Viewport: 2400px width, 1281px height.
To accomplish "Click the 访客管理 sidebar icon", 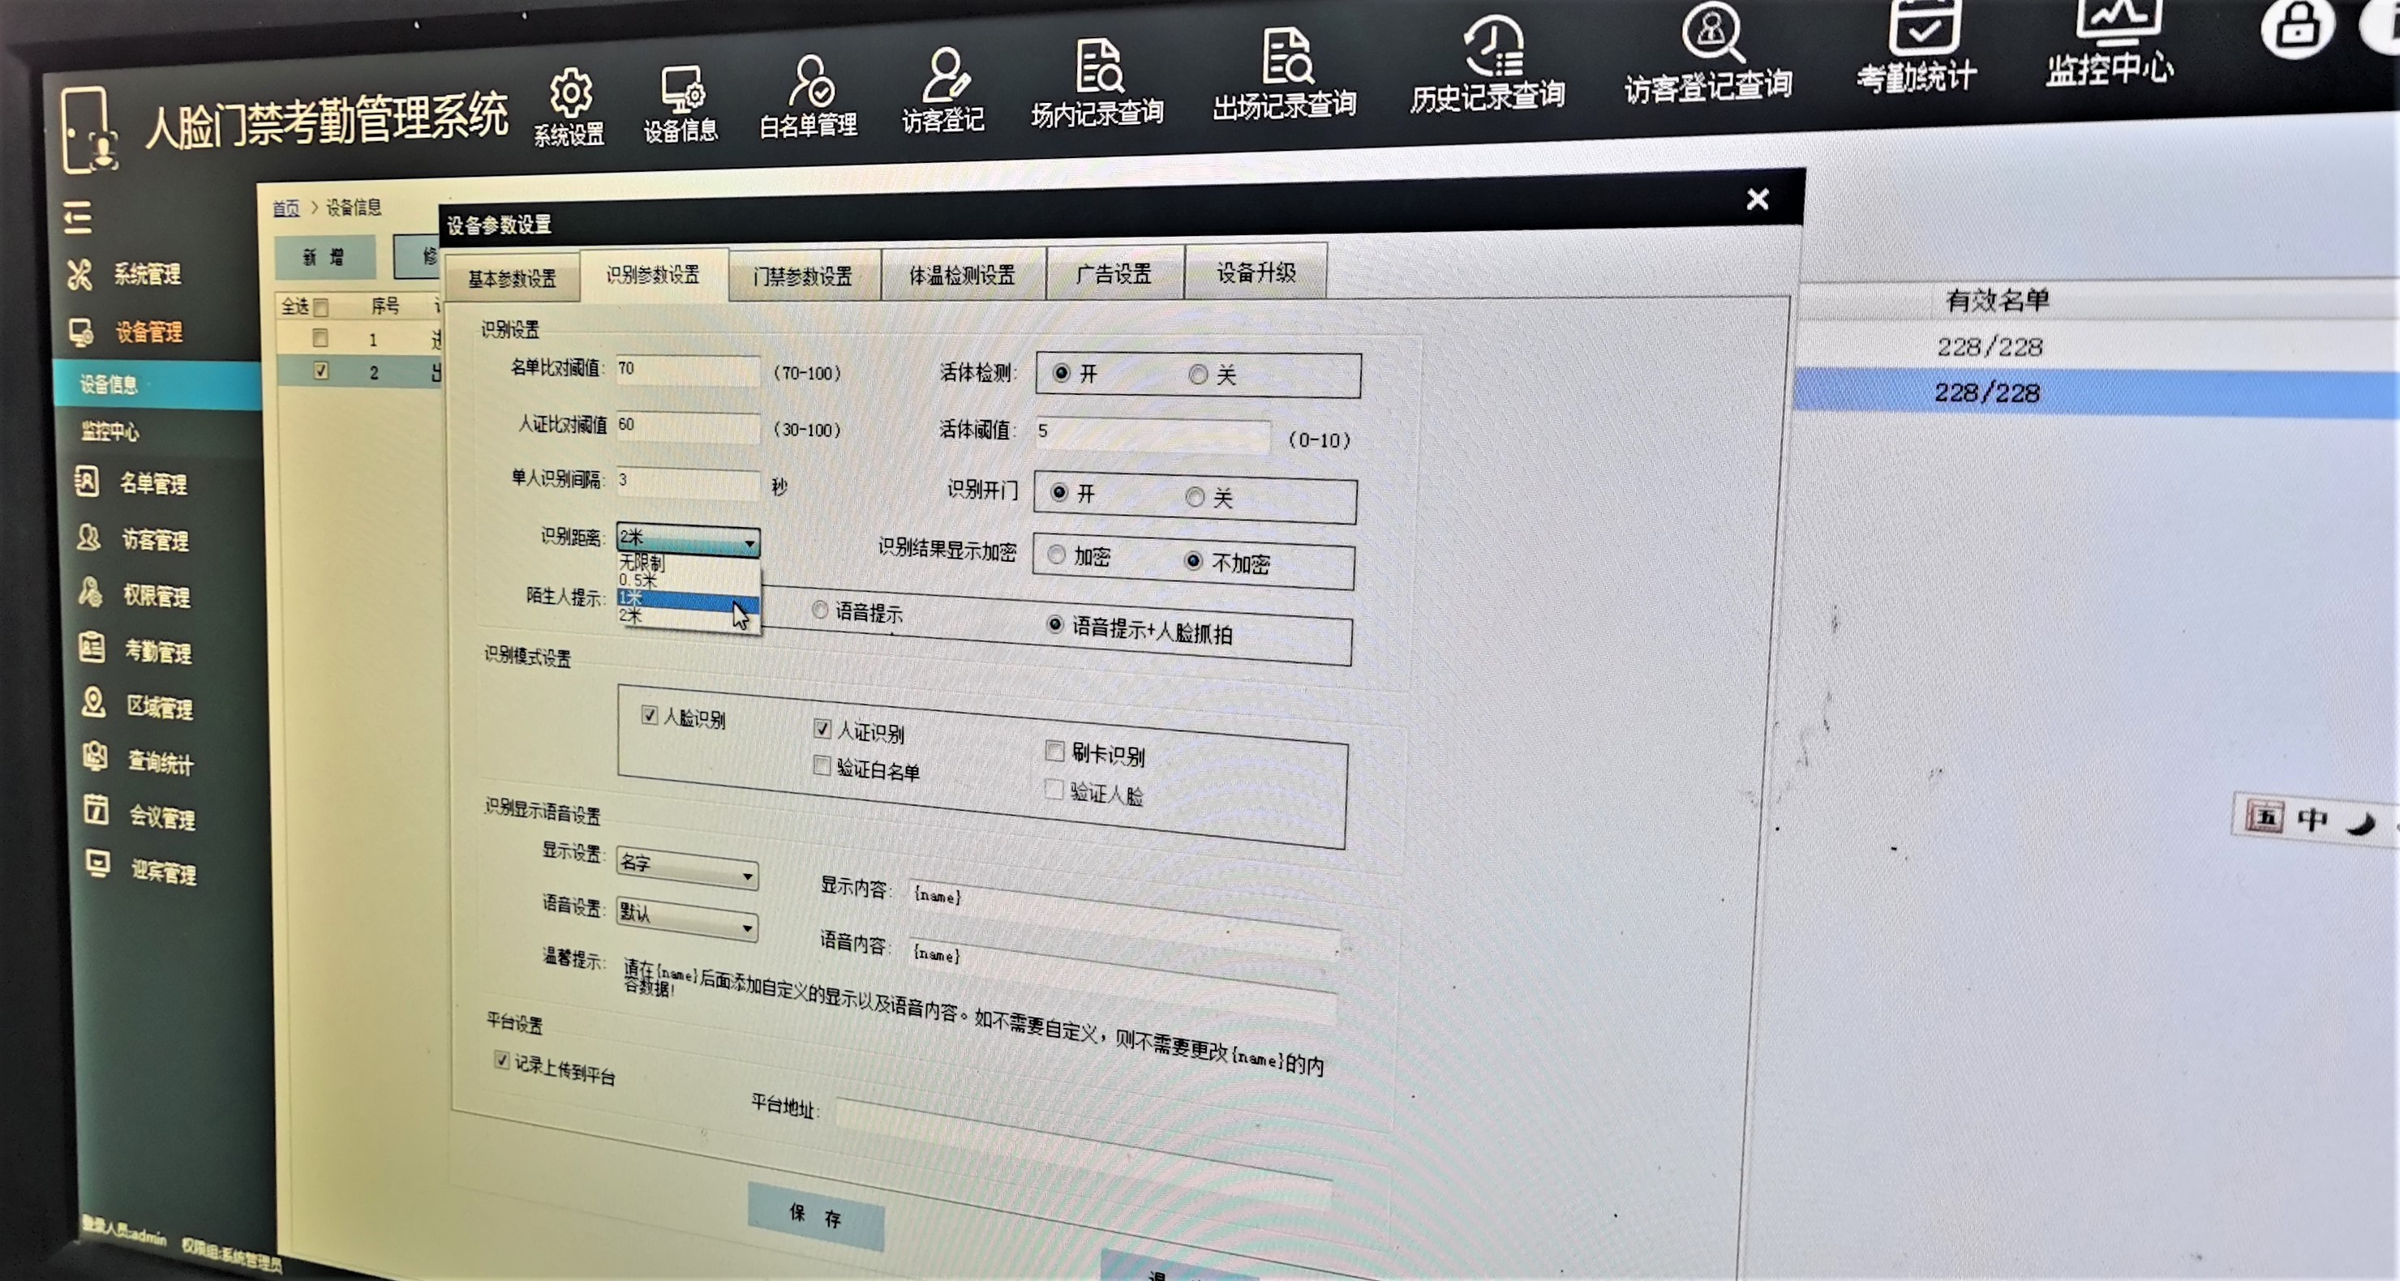I will point(88,538).
